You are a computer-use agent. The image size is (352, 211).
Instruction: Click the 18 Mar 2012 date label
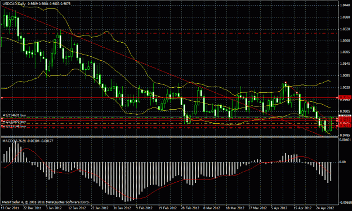pos(235,208)
